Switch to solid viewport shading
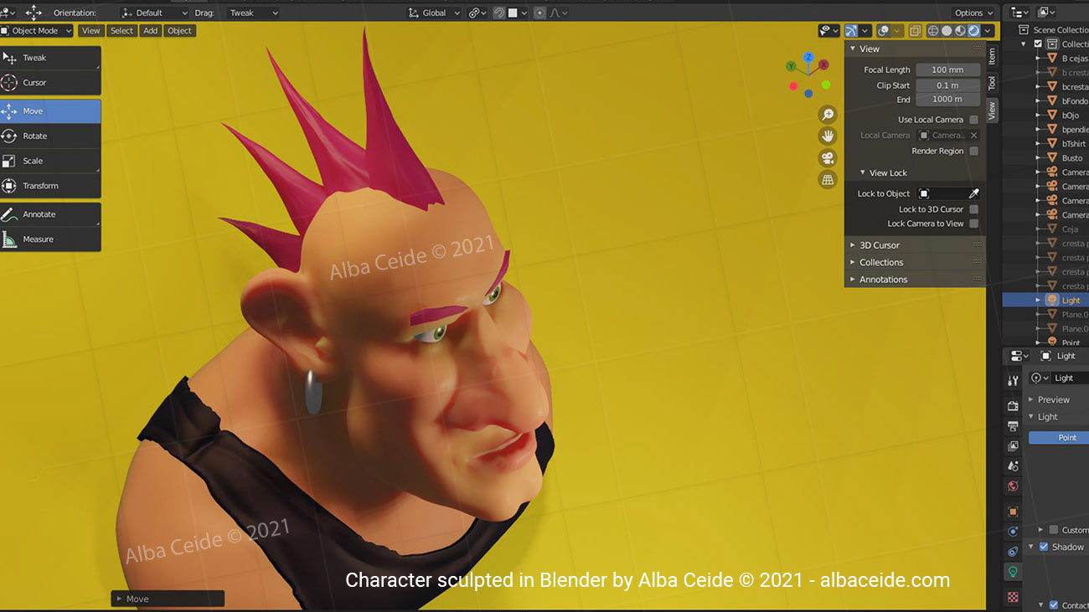Viewport: 1089px width, 612px height. point(947,31)
